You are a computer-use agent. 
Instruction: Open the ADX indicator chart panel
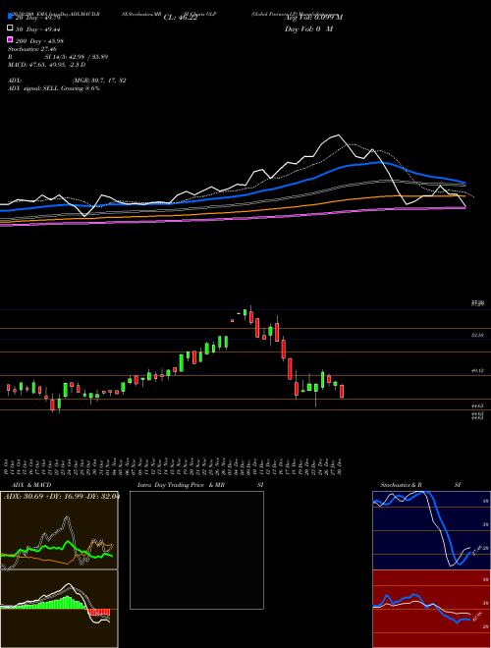(59, 530)
